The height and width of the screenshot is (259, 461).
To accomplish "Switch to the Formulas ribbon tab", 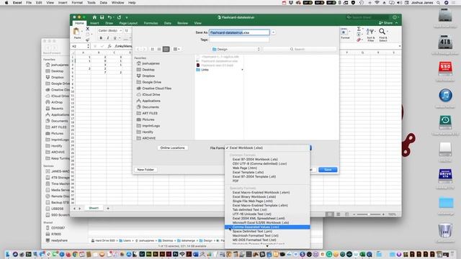I will [151, 23].
